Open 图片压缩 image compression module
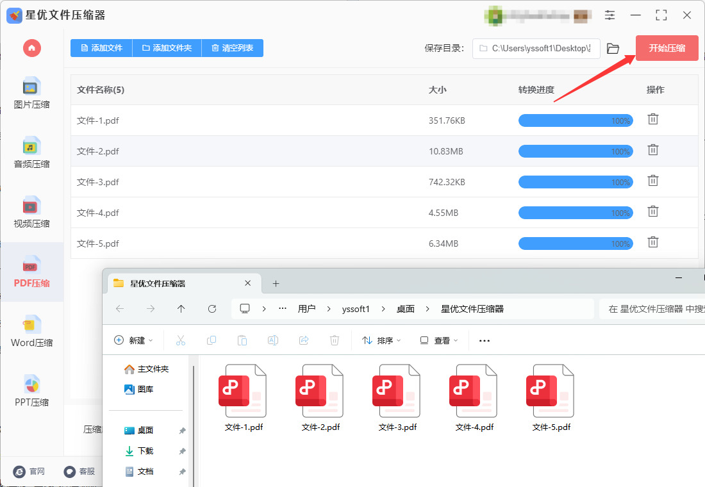705x487 pixels. point(31,94)
